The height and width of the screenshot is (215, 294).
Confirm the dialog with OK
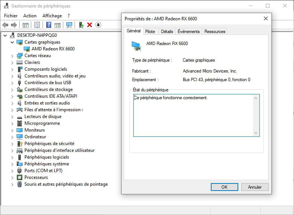[224, 187]
